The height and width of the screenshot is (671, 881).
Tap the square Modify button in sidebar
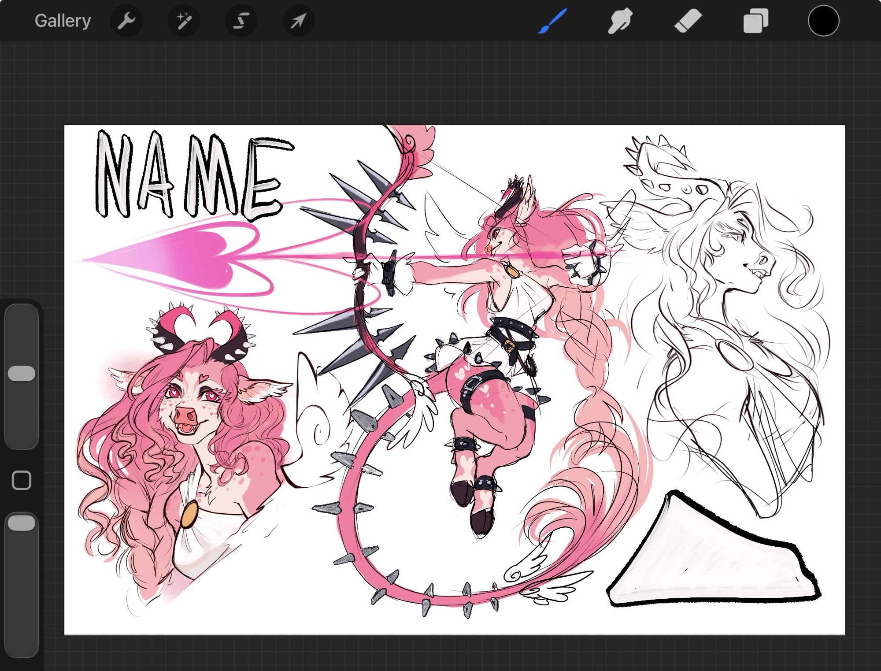(22, 480)
